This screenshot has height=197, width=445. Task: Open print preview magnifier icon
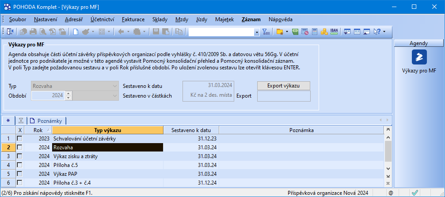(43, 32)
